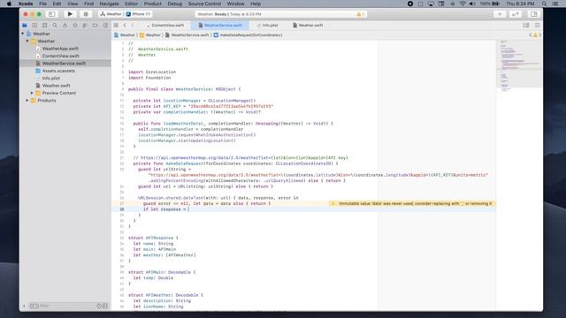Open the Library with plus button
566x318 pixels.
pyautogui.click(x=500, y=14)
